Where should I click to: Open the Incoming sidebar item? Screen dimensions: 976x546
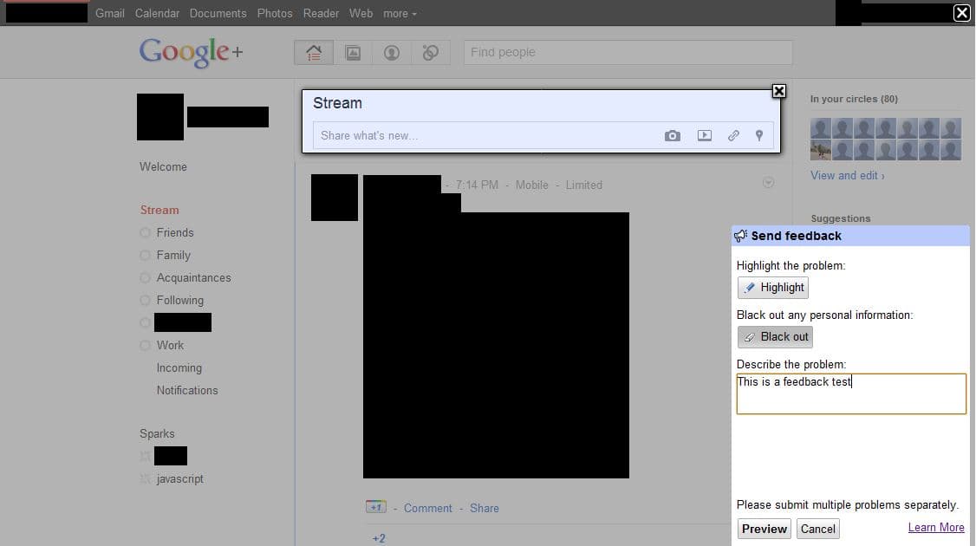(x=179, y=368)
